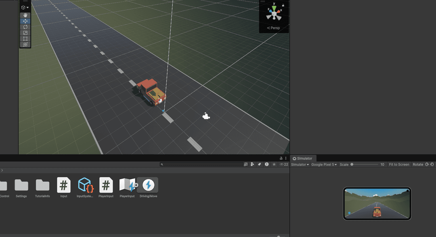Switch to the Simulator tab
The height and width of the screenshot is (237, 436).
[302, 158]
